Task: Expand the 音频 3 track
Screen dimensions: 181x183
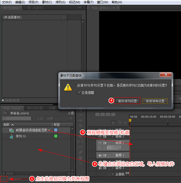Action: point(113,168)
